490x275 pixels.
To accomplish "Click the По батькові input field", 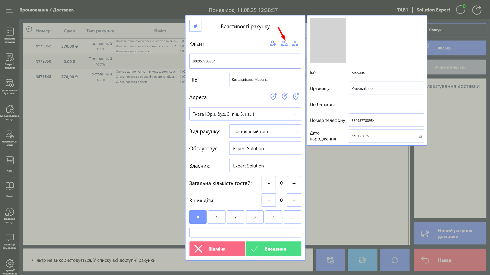I will coord(386,104).
